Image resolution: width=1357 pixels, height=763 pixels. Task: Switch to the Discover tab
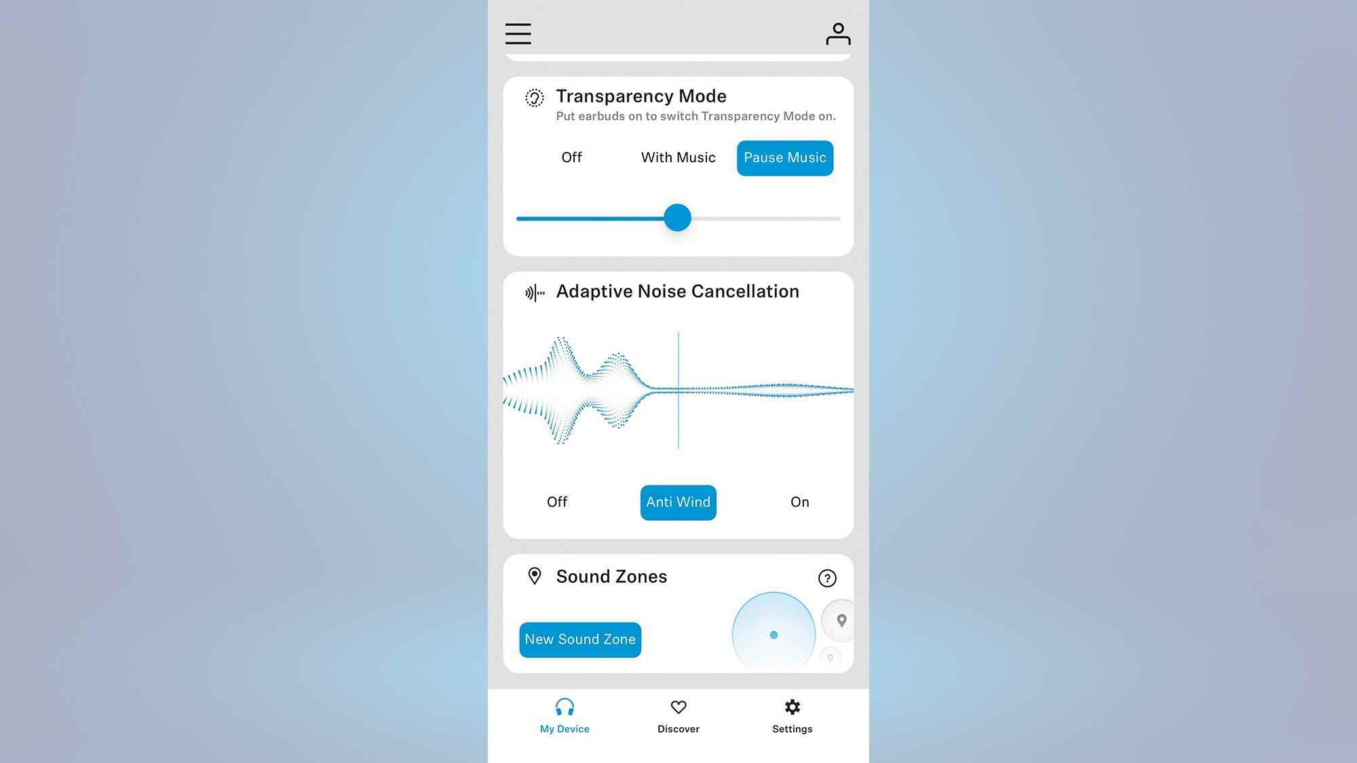point(678,716)
